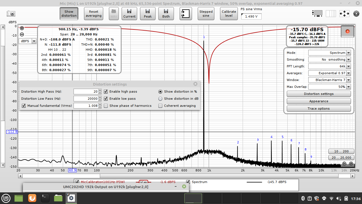Select Show distortion in % option
Screen dimensions: 362x204
160,92
